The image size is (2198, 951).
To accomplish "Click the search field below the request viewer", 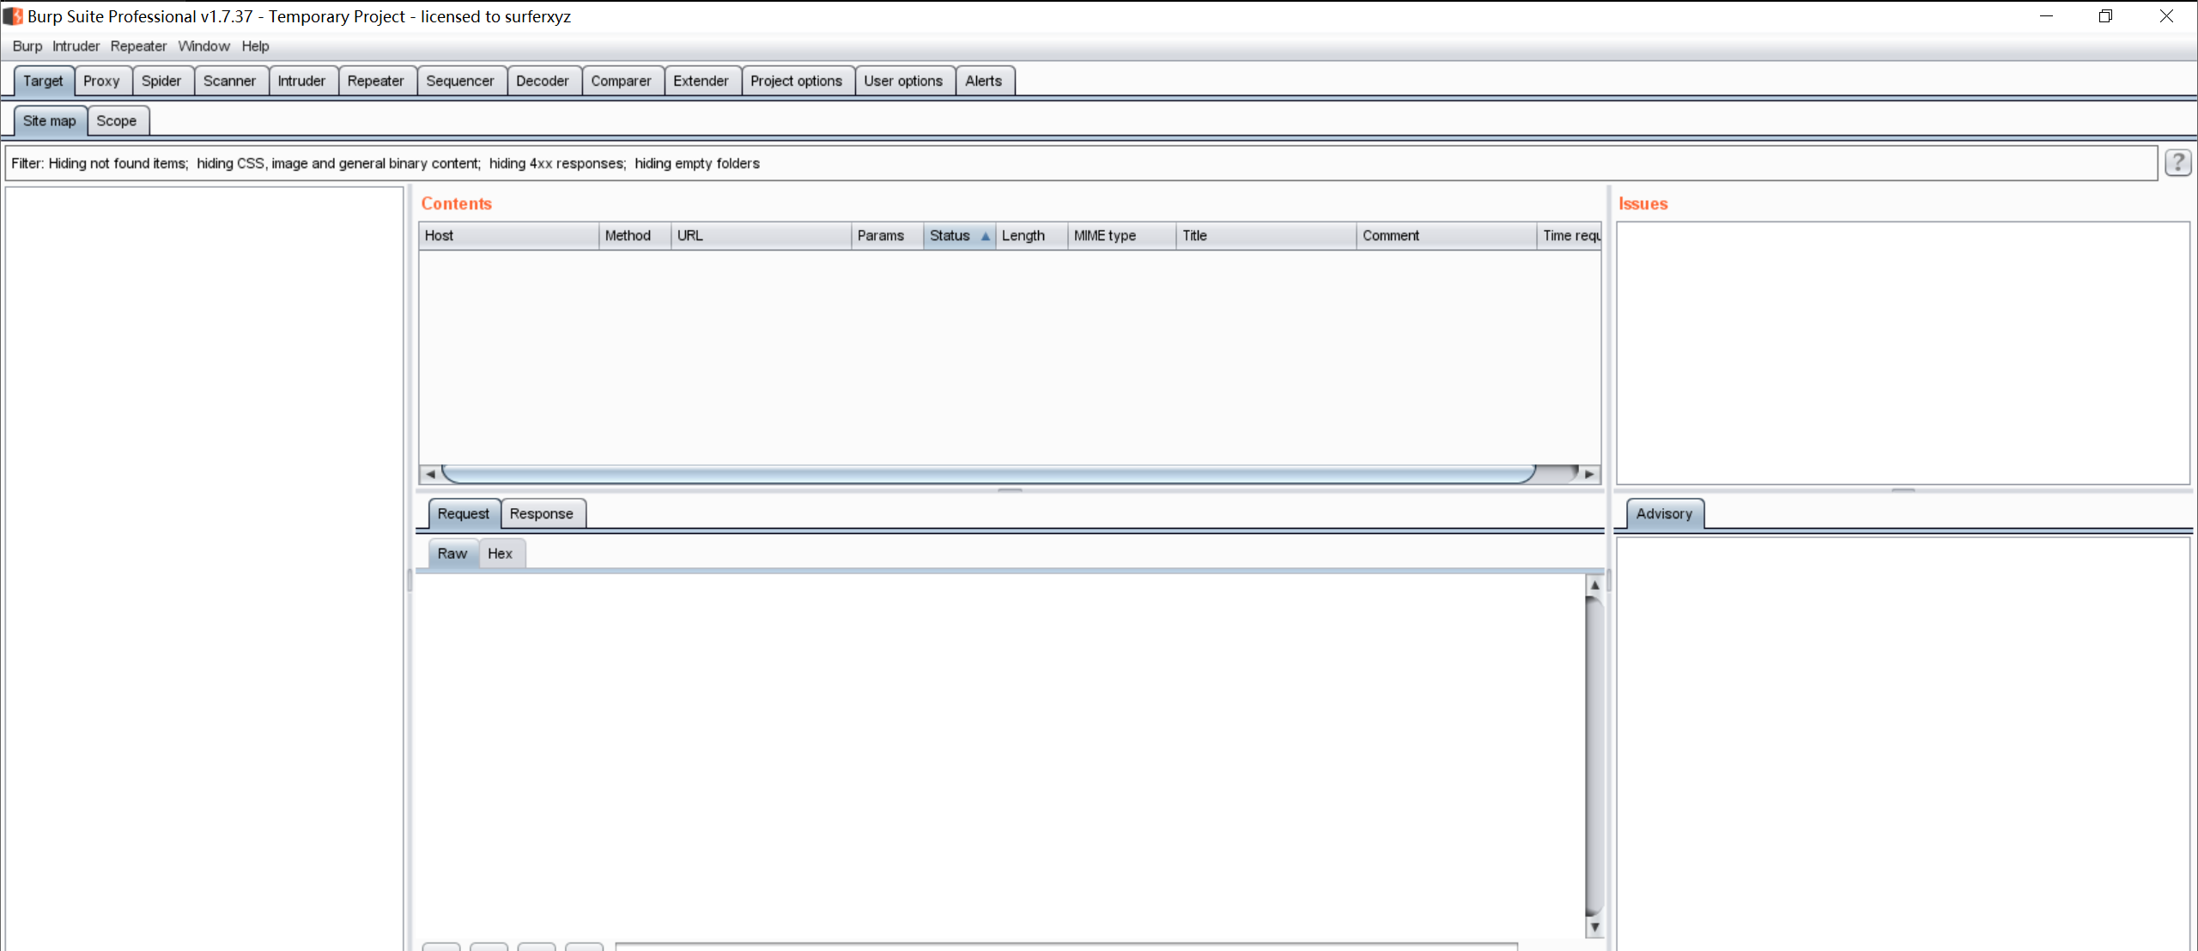I will pos(1066,947).
